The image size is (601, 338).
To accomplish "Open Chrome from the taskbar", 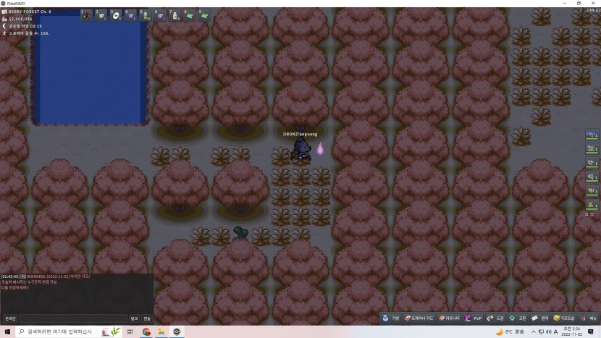I will coord(146,332).
